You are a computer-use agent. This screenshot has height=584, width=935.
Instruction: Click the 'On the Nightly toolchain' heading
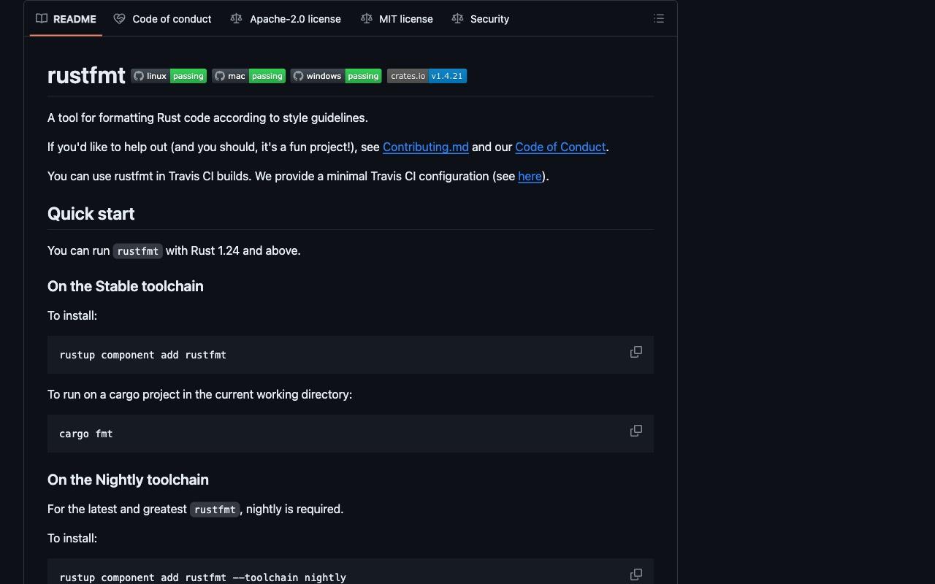(x=128, y=480)
